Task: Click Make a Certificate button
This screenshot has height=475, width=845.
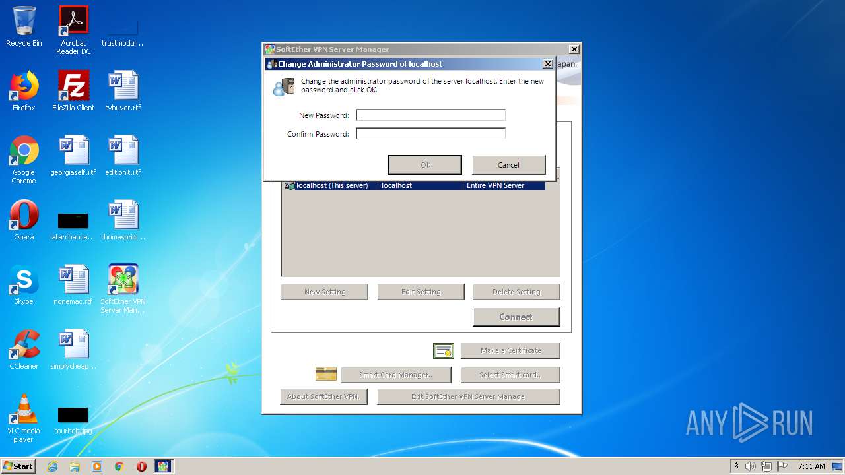Action: (510, 350)
